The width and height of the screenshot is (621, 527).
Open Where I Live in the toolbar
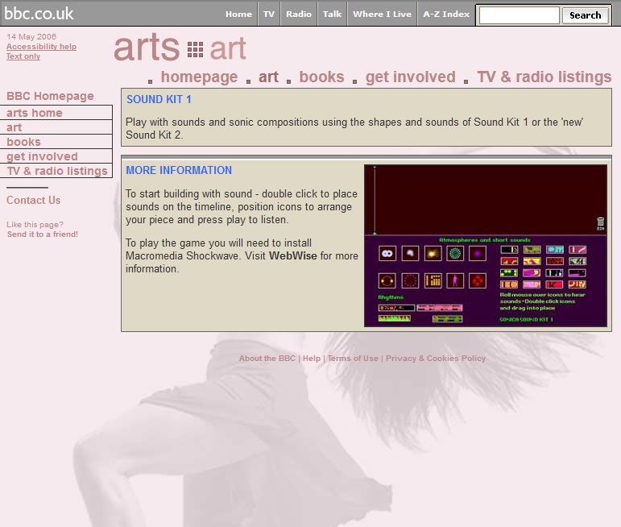click(x=382, y=14)
